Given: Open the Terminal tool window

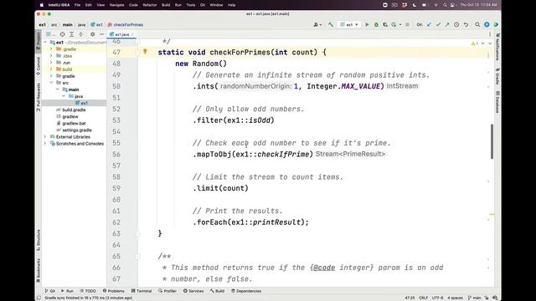Looking at the screenshot, I should point(142,291).
